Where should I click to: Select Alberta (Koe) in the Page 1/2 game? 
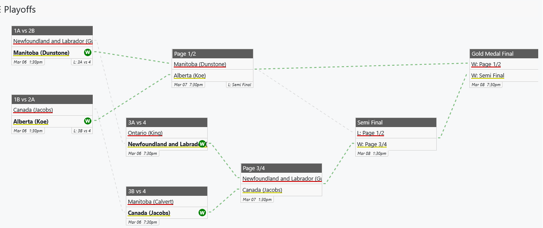tap(190, 75)
